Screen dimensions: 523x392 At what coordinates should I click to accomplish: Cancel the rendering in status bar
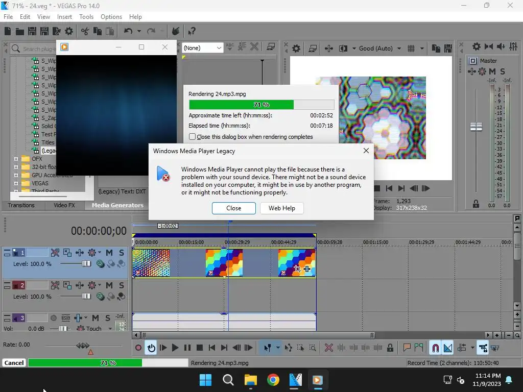pyautogui.click(x=14, y=363)
